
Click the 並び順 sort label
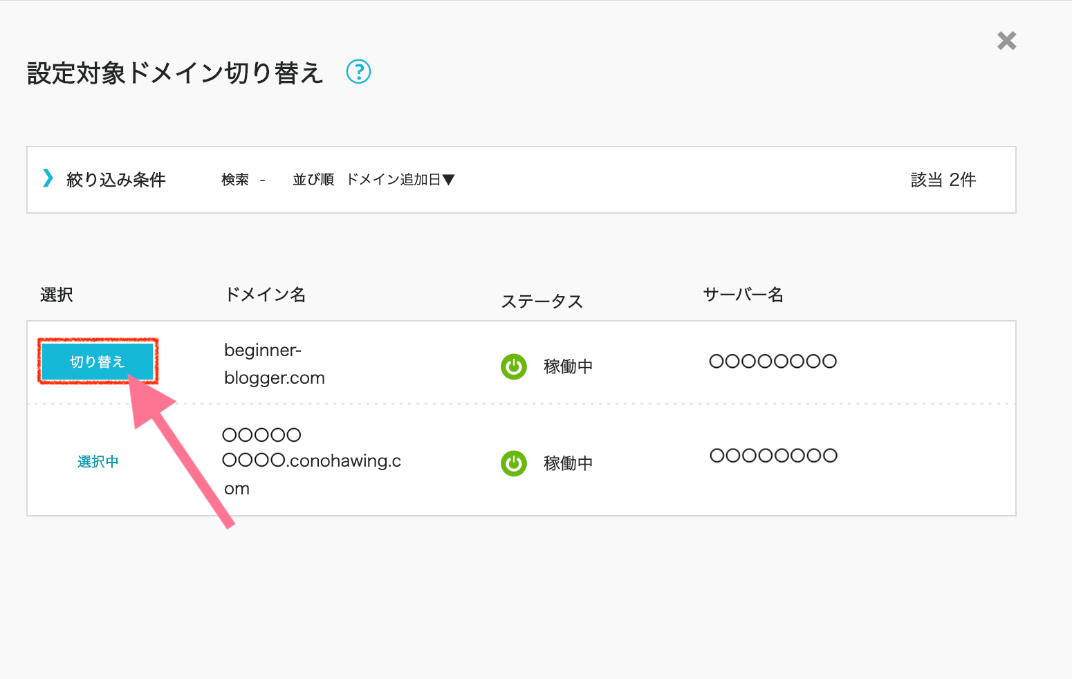[x=313, y=180]
